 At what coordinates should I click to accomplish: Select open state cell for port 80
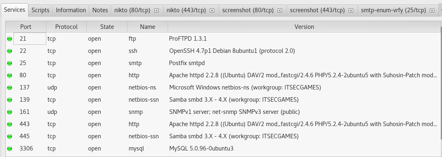pyautogui.click(x=107, y=75)
